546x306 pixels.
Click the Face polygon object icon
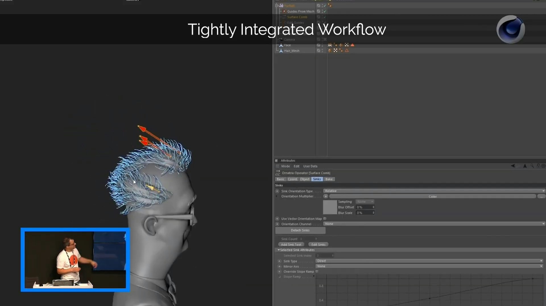[x=281, y=45]
